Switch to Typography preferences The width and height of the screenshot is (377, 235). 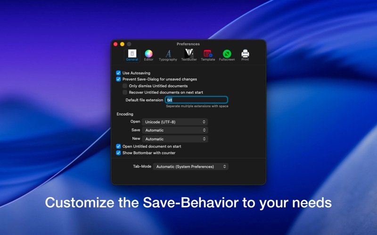click(x=168, y=55)
